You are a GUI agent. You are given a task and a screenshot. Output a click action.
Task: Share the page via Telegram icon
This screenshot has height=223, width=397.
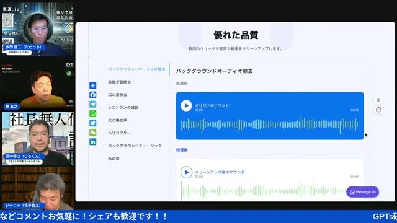(93, 104)
